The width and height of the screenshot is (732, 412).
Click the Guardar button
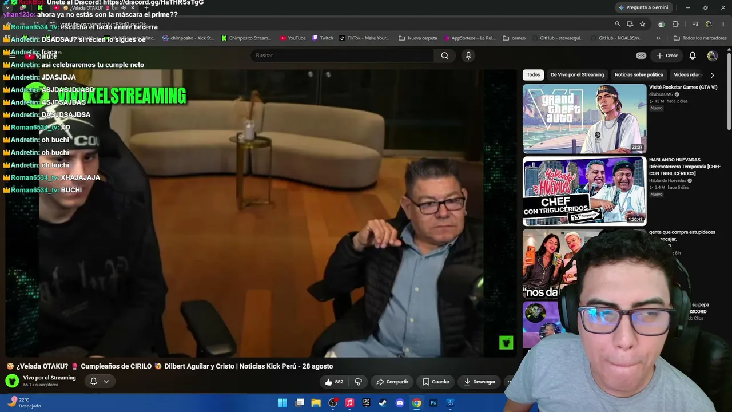tap(436, 382)
